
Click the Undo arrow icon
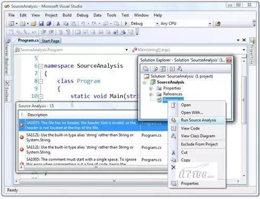click(x=83, y=23)
